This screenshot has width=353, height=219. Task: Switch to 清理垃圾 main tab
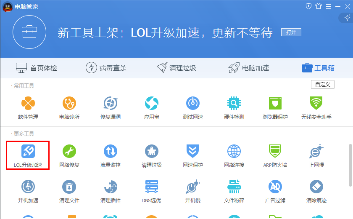coord(176,68)
